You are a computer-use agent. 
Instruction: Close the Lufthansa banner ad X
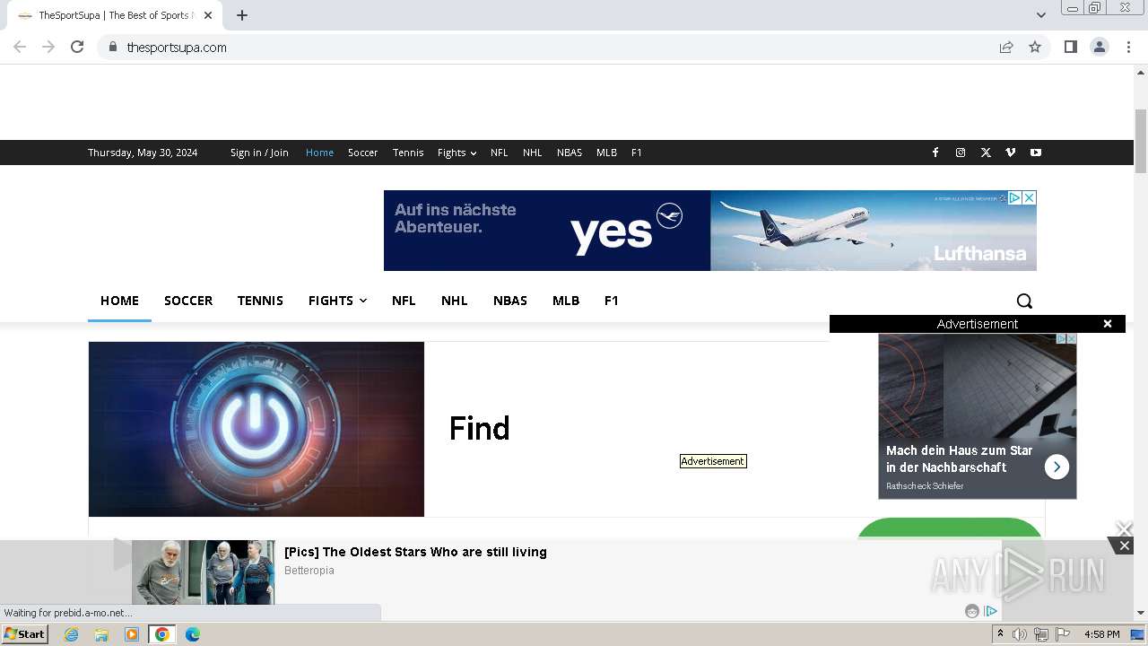(x=1030, y=197)
